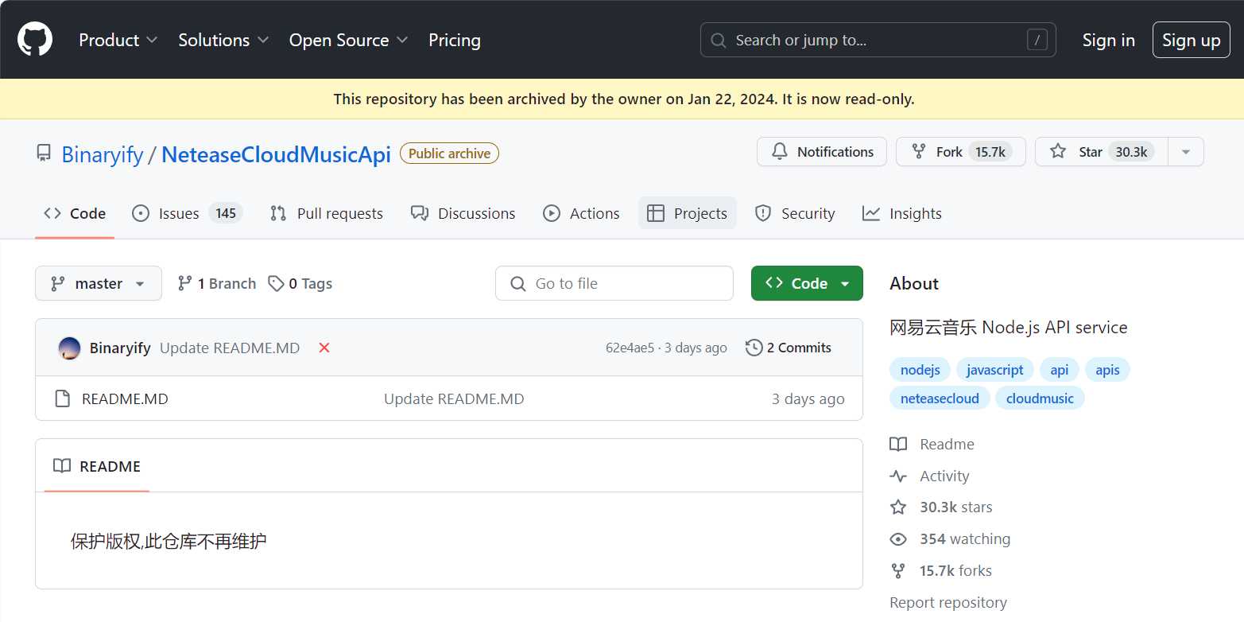View the 1 Branch link
This screenshot has height=622, width=1244.
point(216,283)
